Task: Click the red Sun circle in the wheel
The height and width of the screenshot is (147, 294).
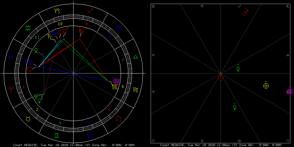Action: [29, 69]
